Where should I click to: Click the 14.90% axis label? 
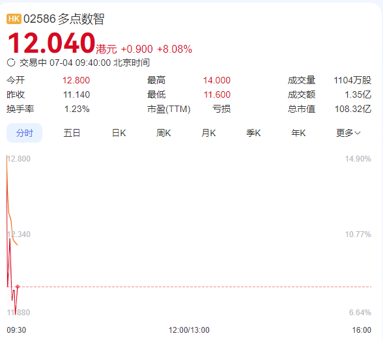(358, 159)
